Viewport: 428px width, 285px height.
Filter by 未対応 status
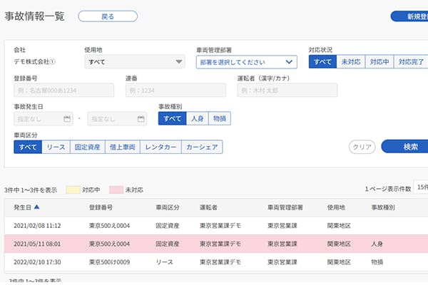pyautogui.click(x=351, y=62)
